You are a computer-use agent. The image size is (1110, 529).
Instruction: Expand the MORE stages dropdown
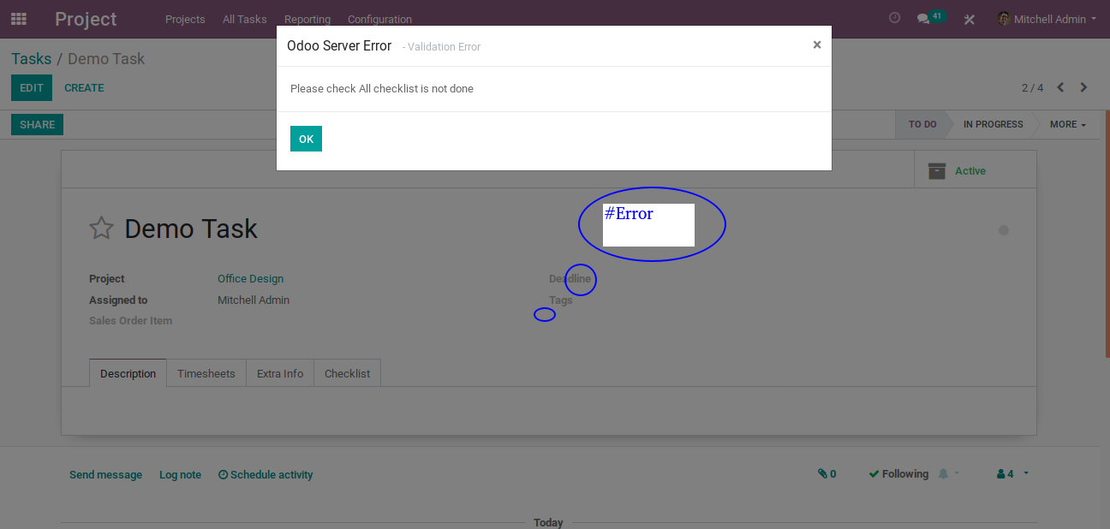point(1067,124)
